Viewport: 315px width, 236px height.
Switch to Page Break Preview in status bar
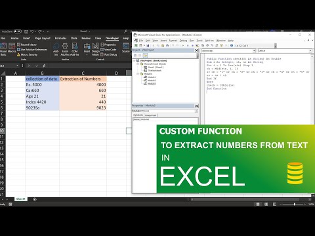[274, 204]
